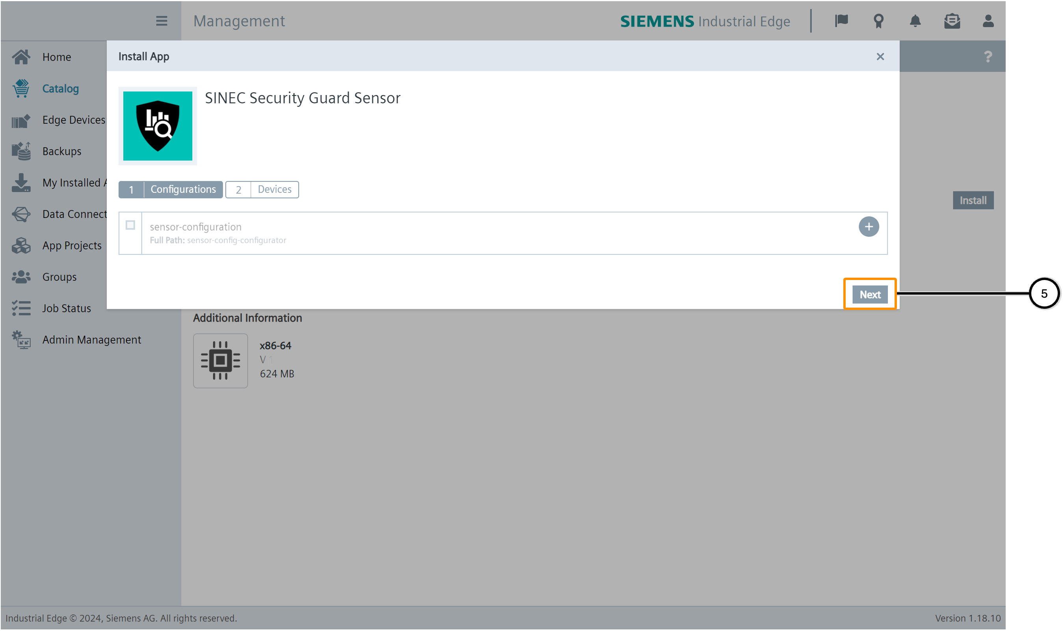Click the Groups sidebar icon
This screenshot has width=1064, height=631.
(x=21, y=277)
